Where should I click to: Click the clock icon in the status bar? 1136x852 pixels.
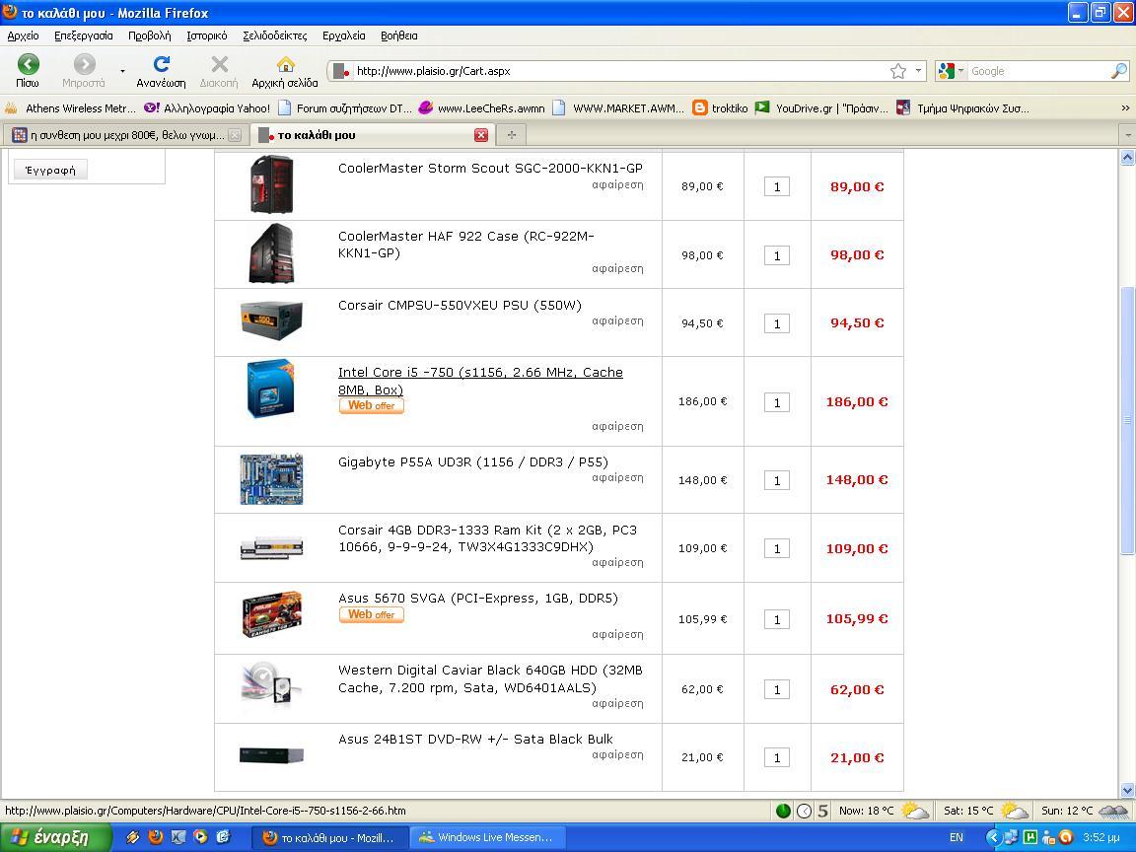click(x=804, y=811)
